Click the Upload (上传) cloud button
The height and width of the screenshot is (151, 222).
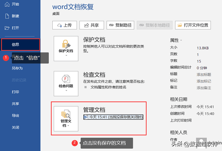[64, 25]
